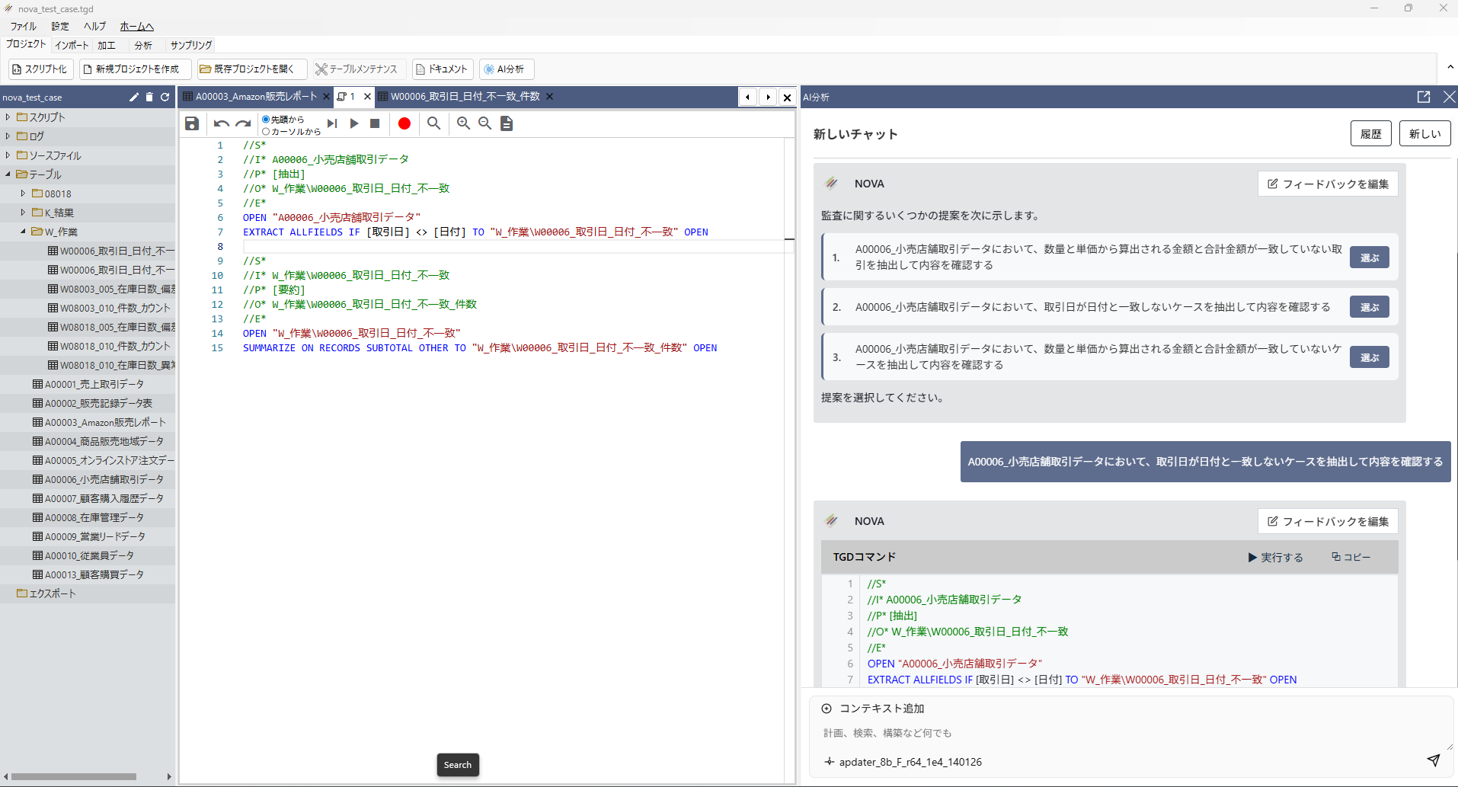Screen dimensions: 1458x787
Task: Expand the 08018 folder
Action: pos(23,193)
